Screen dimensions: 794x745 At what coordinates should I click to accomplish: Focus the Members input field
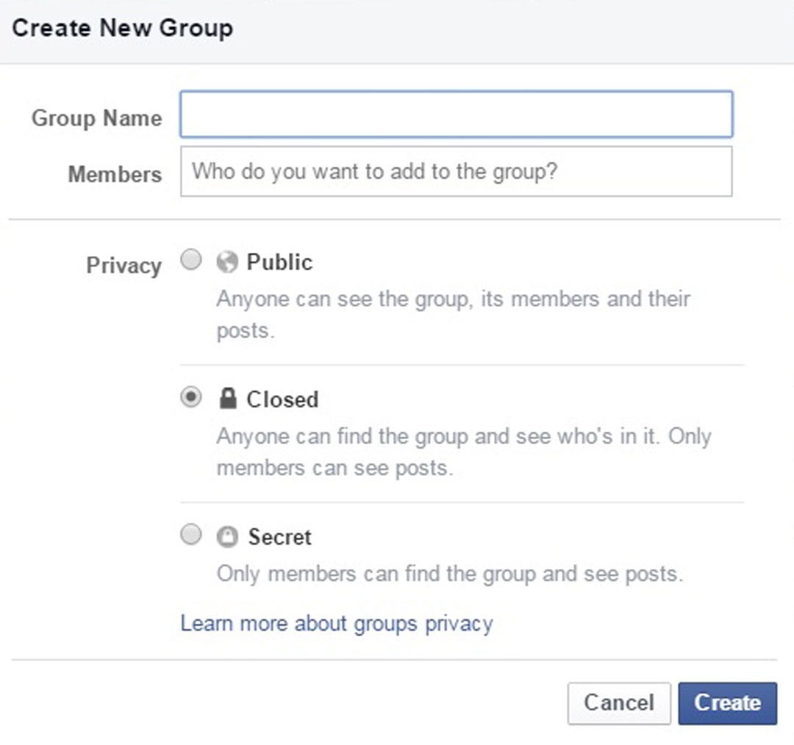(456, 171)
